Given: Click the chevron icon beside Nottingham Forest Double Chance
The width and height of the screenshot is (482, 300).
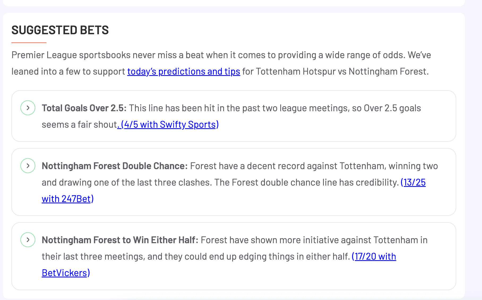Looking at the screenshot, I should click(x=28, y=166).
